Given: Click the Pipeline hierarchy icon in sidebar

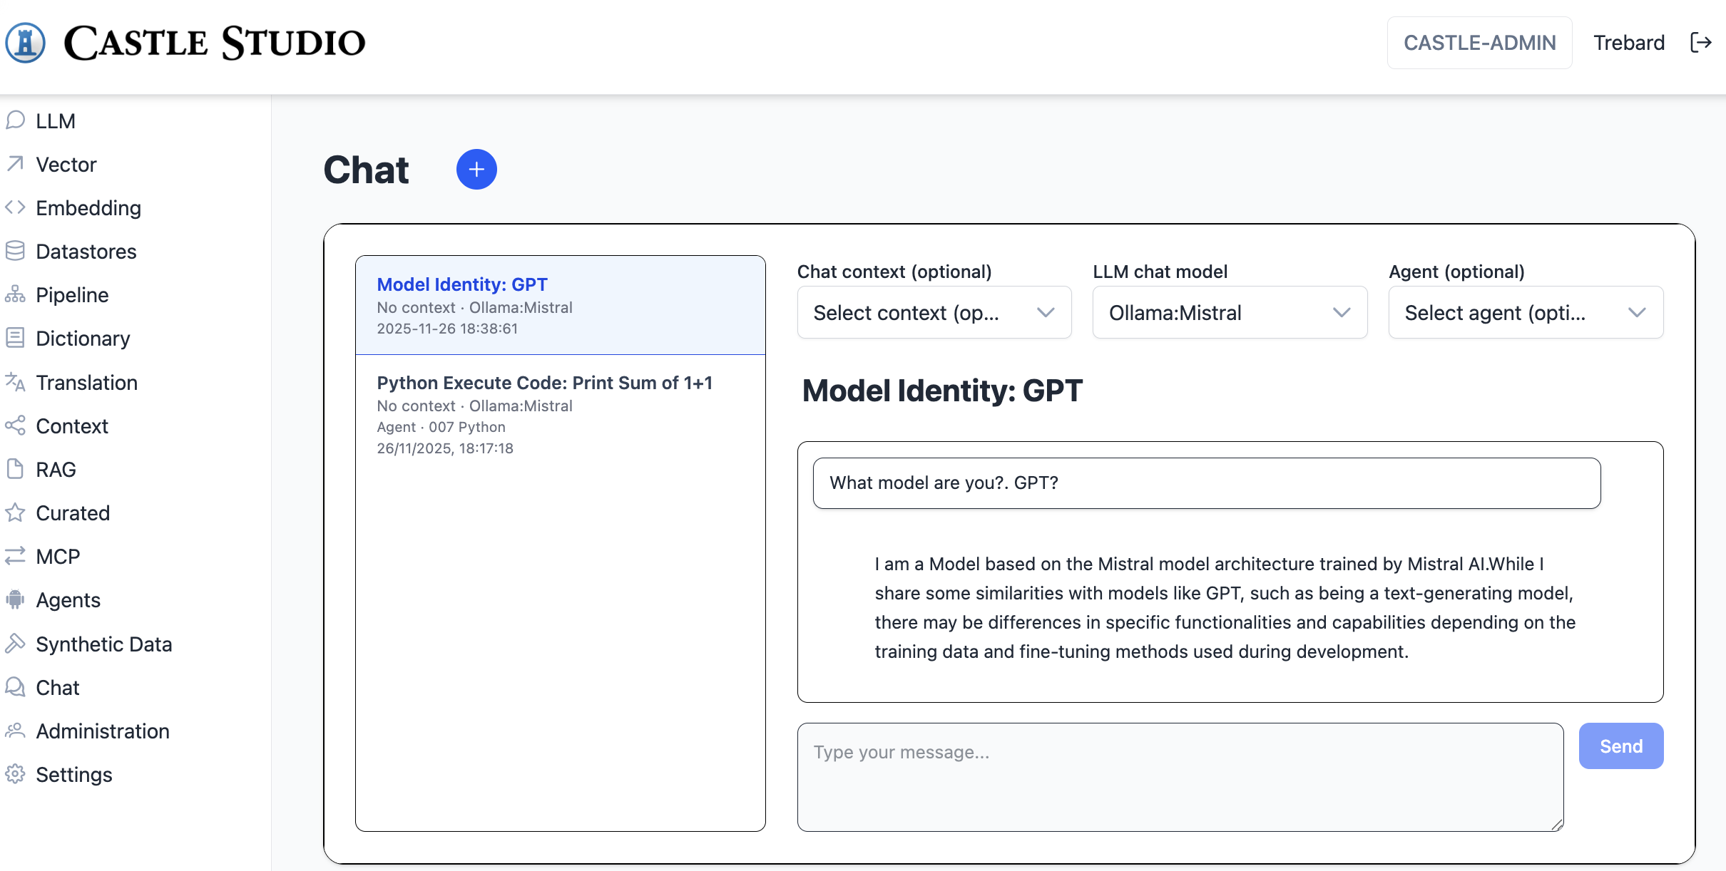Looking at the screenshot, I should tap(15, 294).
